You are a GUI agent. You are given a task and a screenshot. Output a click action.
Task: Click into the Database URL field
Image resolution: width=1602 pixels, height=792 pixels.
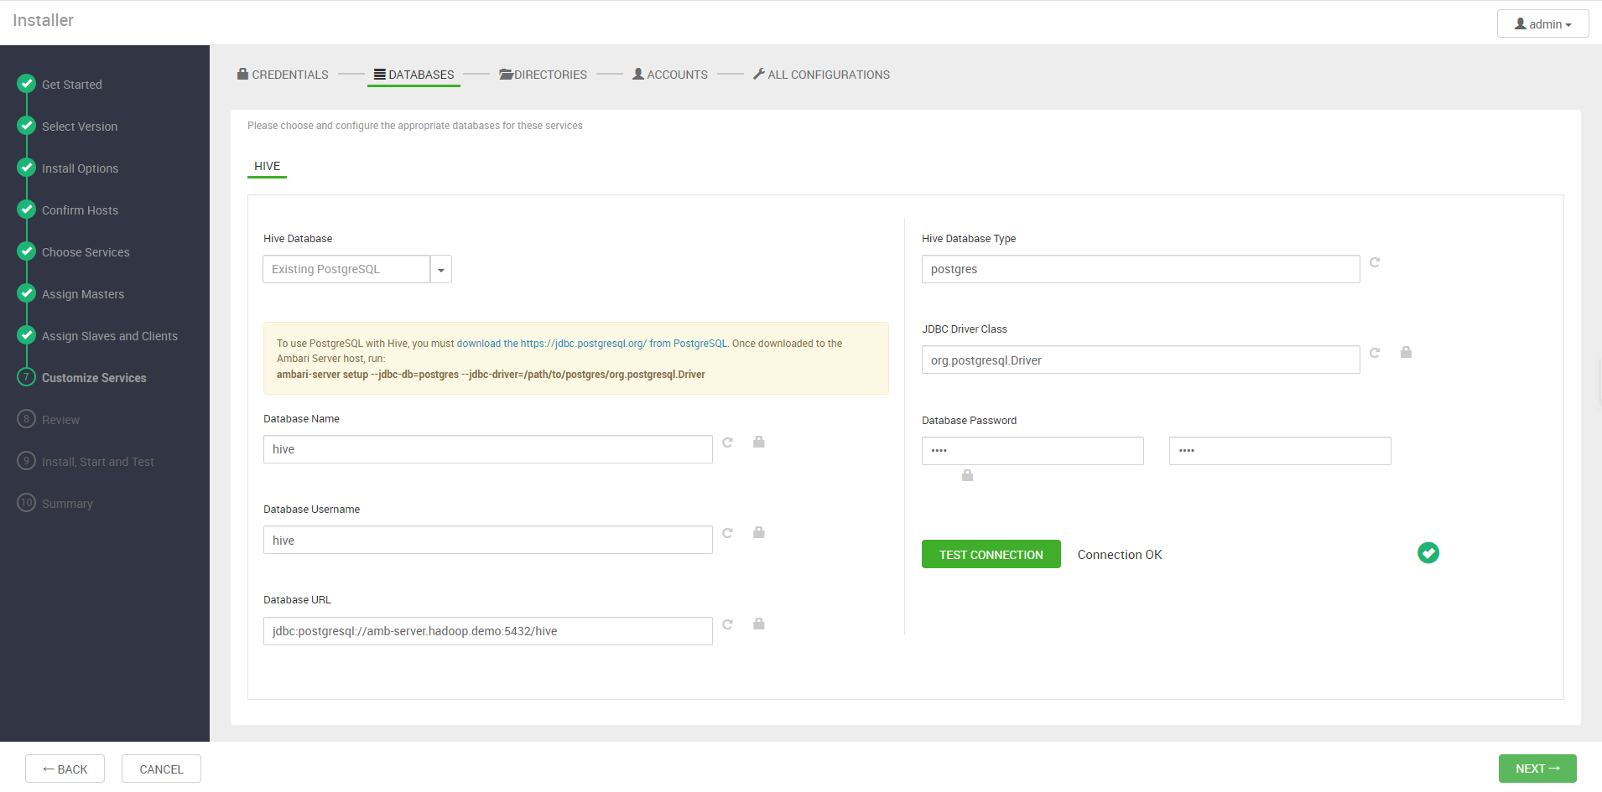point(487,631)
